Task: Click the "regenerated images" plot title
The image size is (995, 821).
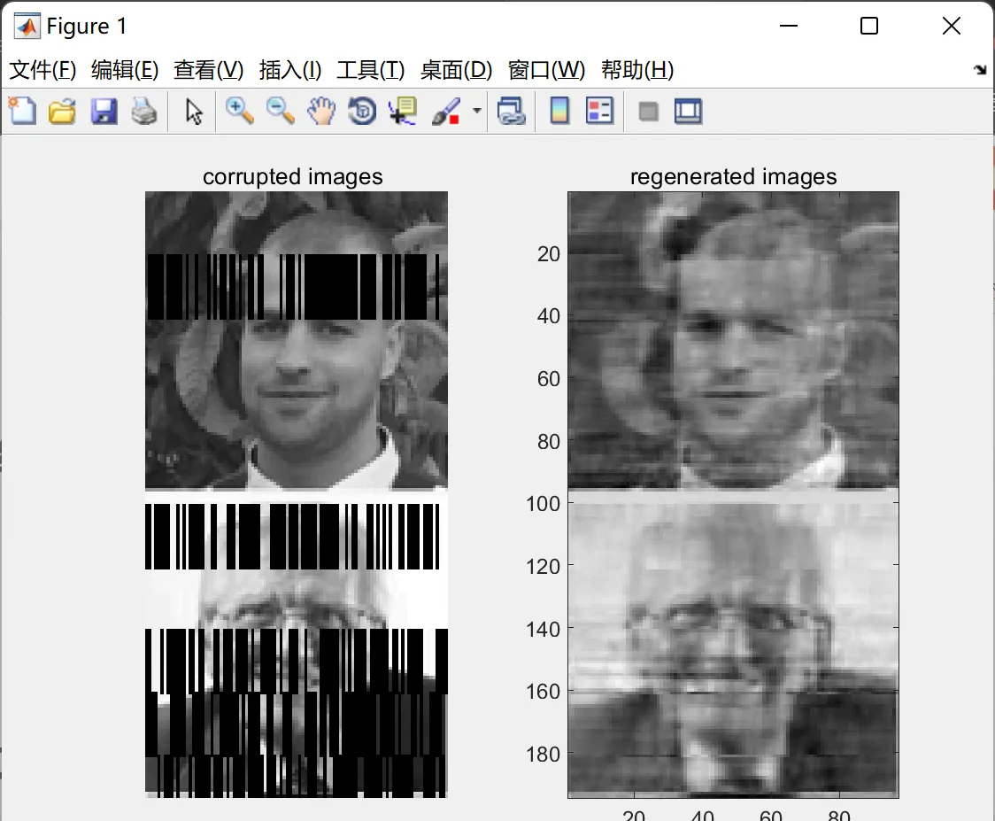Action: 734,176
